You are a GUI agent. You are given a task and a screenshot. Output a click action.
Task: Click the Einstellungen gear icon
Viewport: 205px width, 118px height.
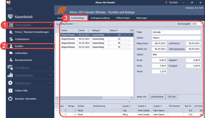tap(10, 83)
